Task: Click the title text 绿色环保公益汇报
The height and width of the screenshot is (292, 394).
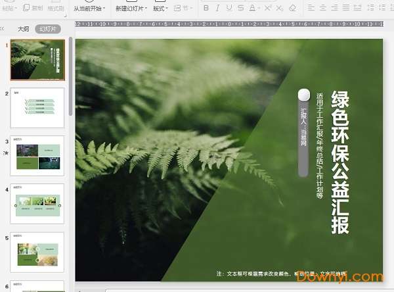Action: (339, 162)
